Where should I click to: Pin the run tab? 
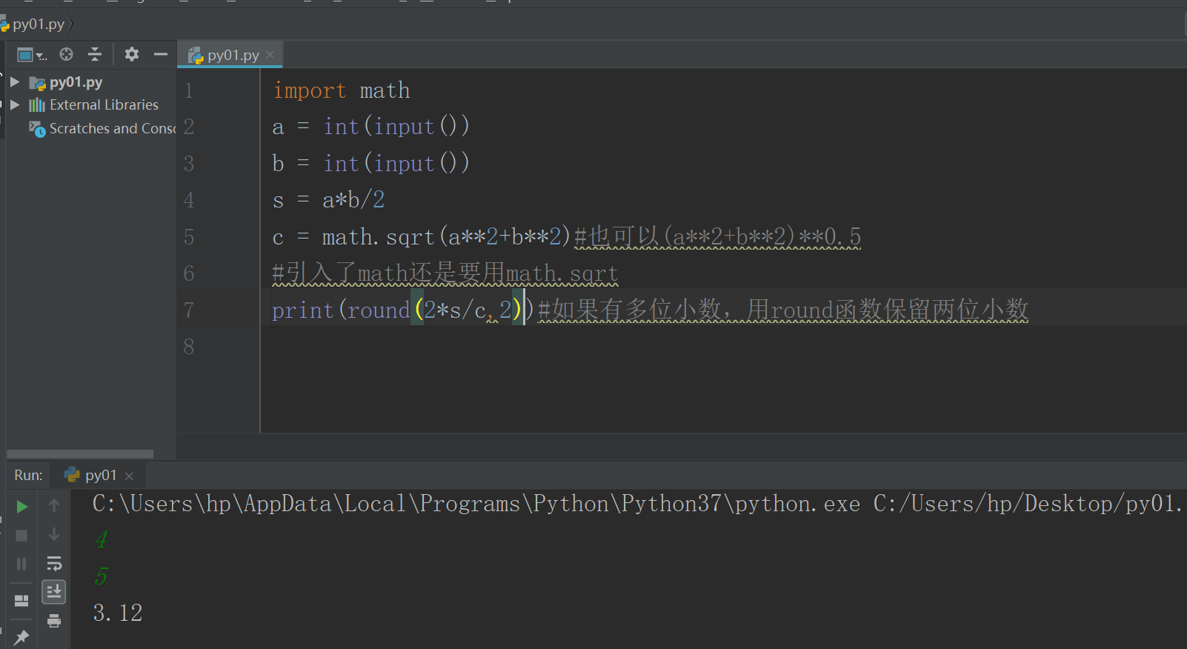pos(21,636)
